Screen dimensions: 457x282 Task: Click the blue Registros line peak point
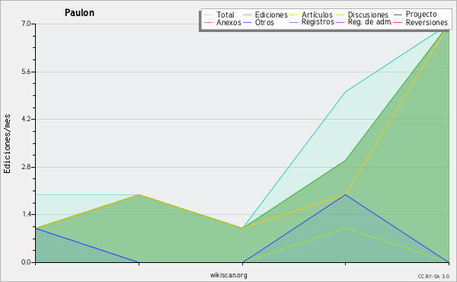[x=345, y=194]
